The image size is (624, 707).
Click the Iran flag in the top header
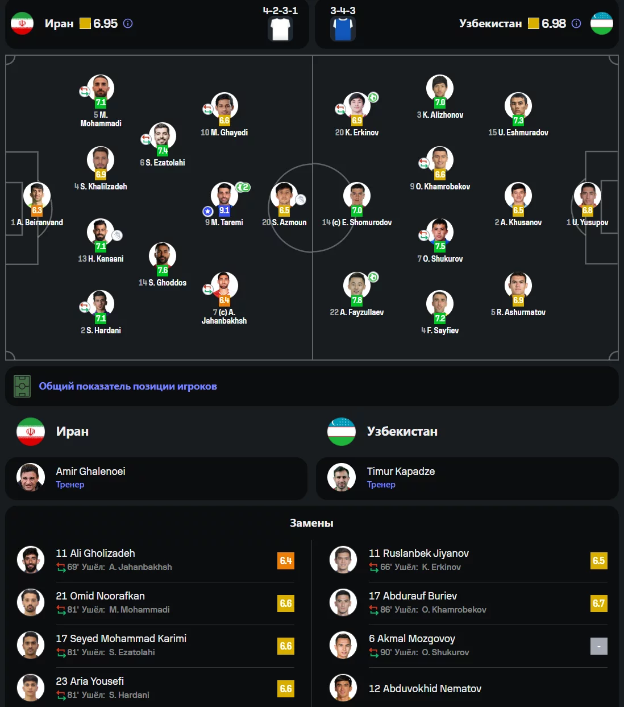tap(22, 23)
